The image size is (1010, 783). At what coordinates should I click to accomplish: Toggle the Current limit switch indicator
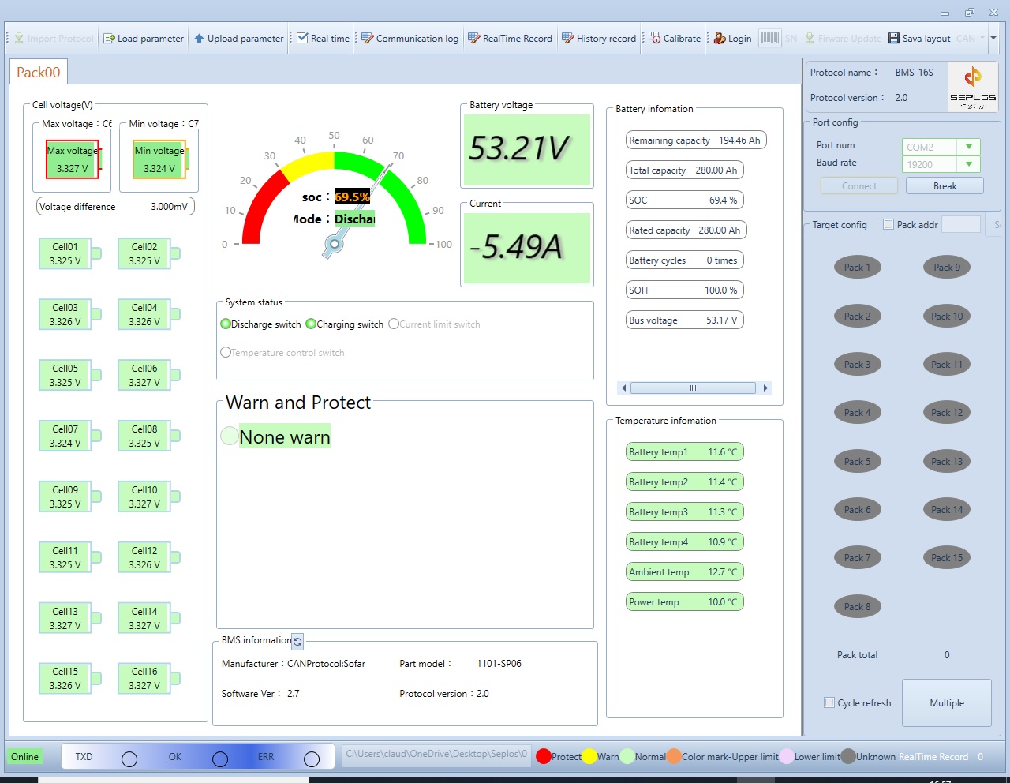[394, 324]
